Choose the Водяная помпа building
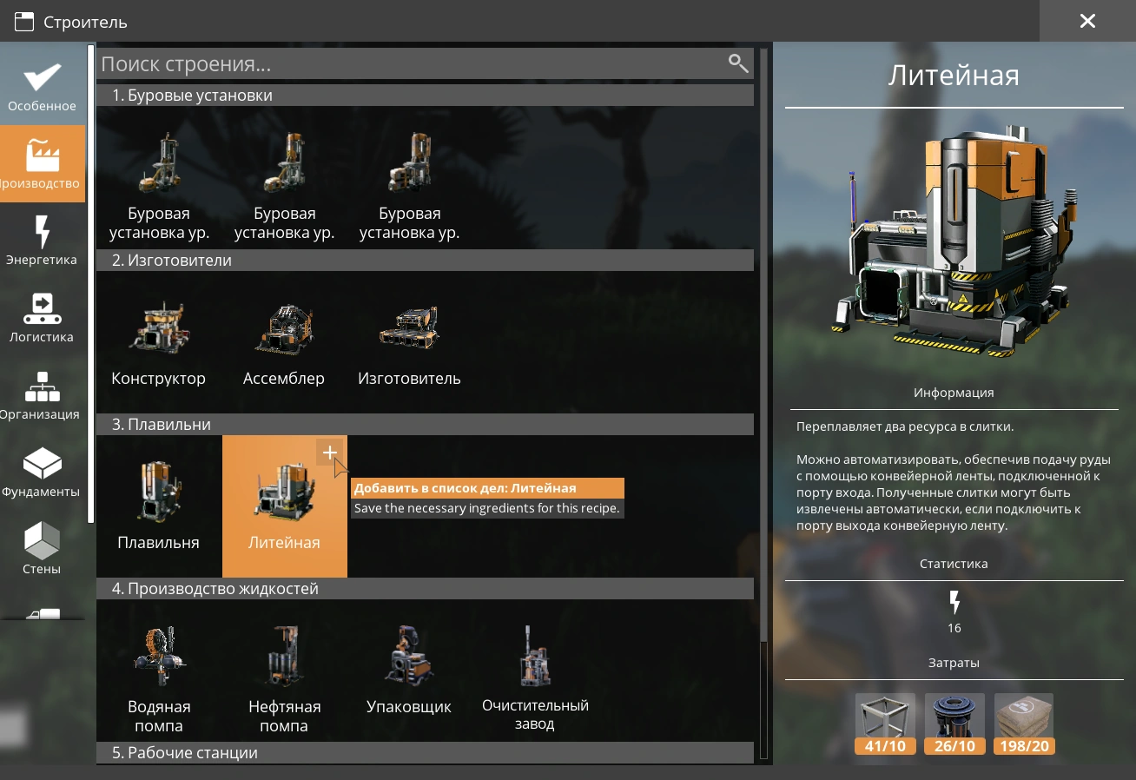This screenshot has width=1136, height=780. pos(159,670)
